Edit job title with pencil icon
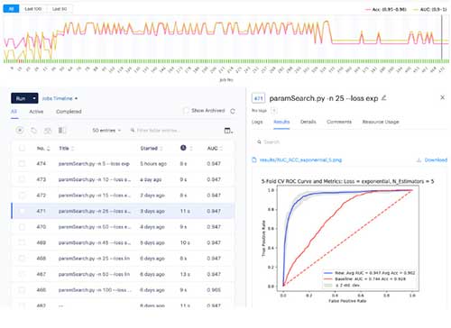Screen dimensions: 451x328 coord(384,98)
